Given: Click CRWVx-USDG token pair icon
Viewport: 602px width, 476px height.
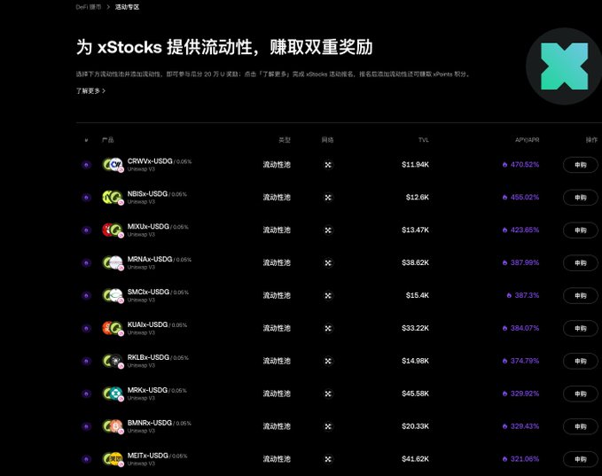Looking at the screenshot, I should [113, 165].
